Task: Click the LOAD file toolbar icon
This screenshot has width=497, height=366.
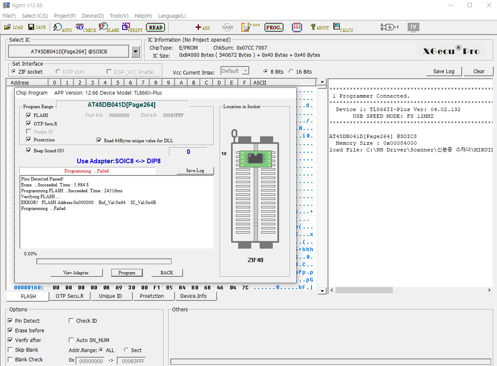Action: tap(13, 27)
